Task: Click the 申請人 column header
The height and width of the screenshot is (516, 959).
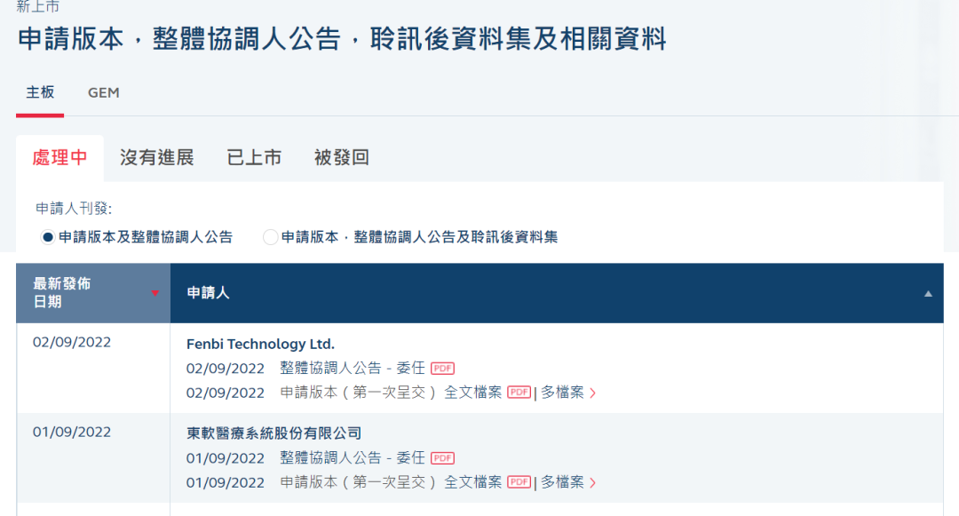Action: (x=209, y=293)
